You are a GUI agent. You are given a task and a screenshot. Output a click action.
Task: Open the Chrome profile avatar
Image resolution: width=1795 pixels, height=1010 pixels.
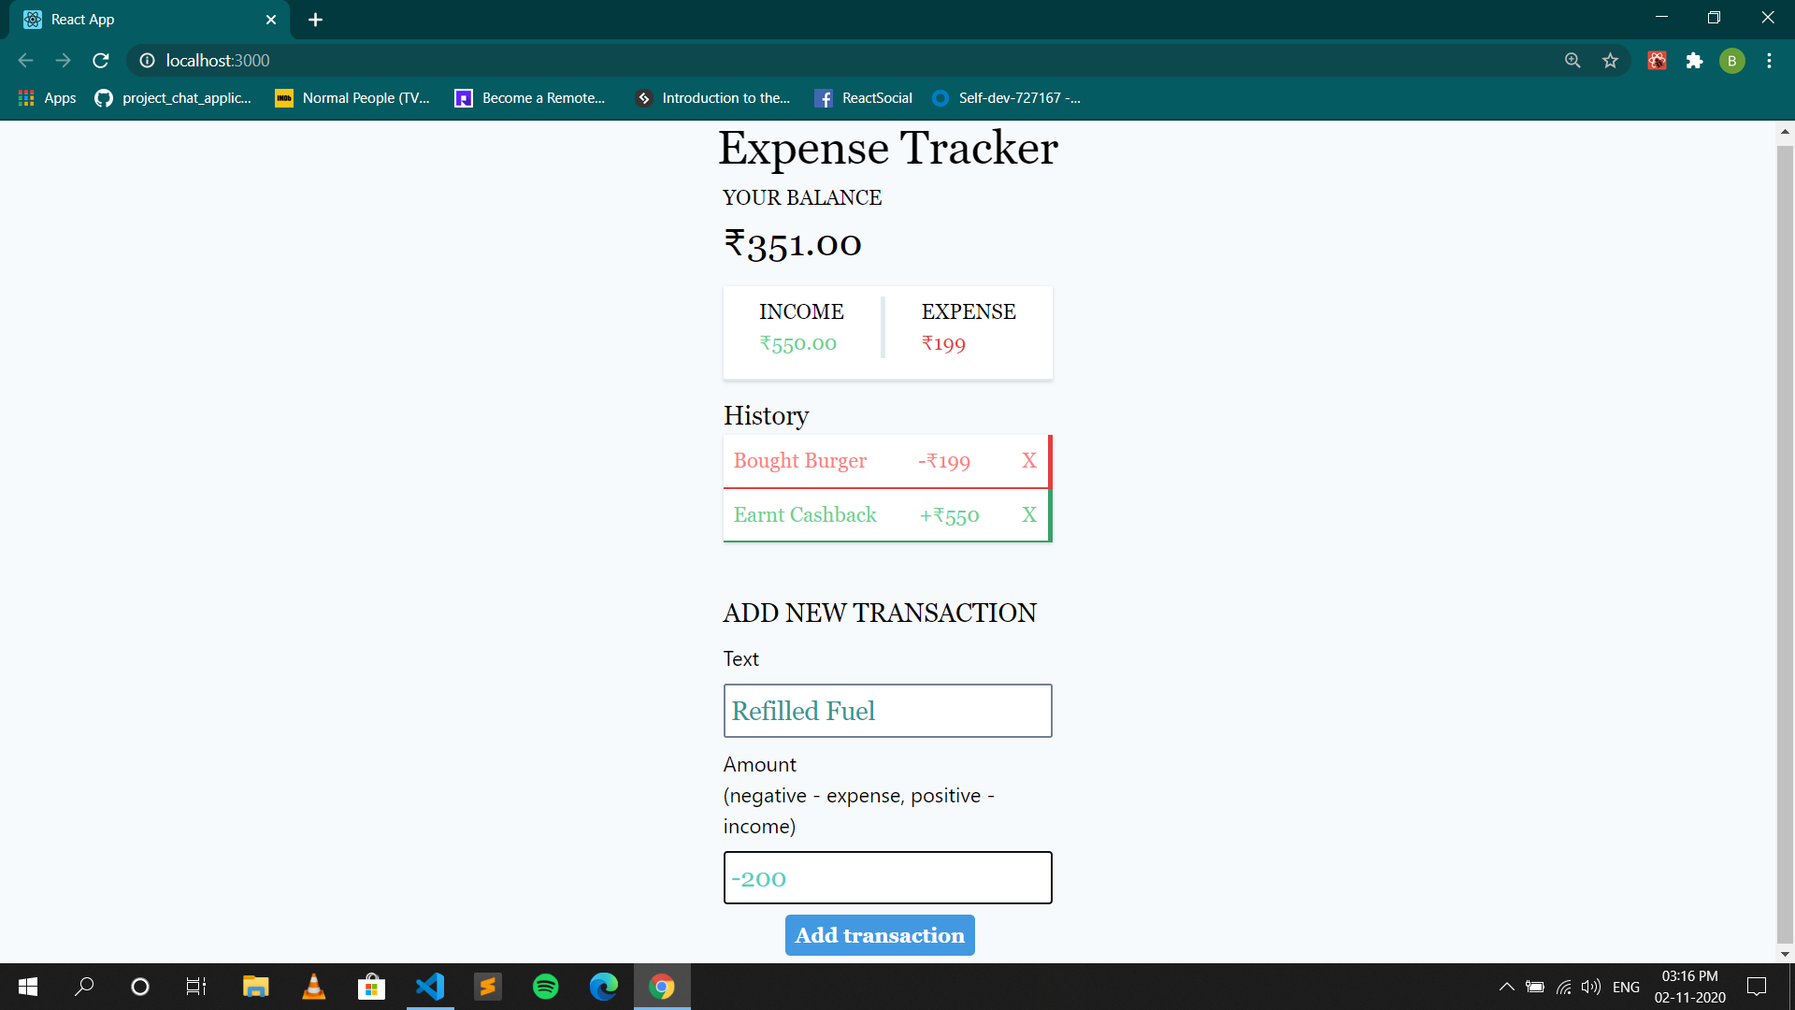[x=1732, y=60]
